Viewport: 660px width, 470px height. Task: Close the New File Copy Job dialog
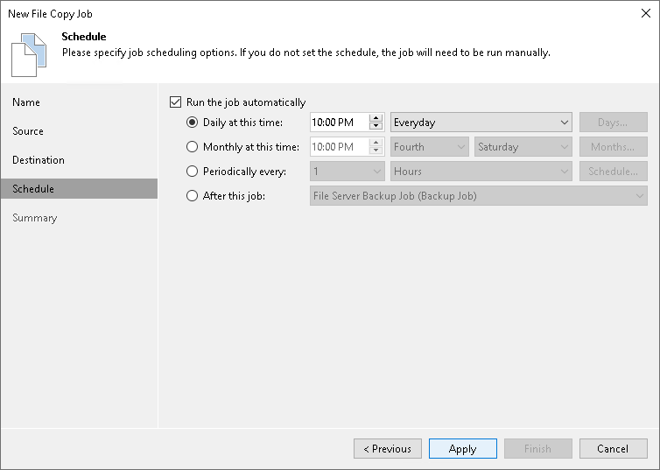(646, 13)
